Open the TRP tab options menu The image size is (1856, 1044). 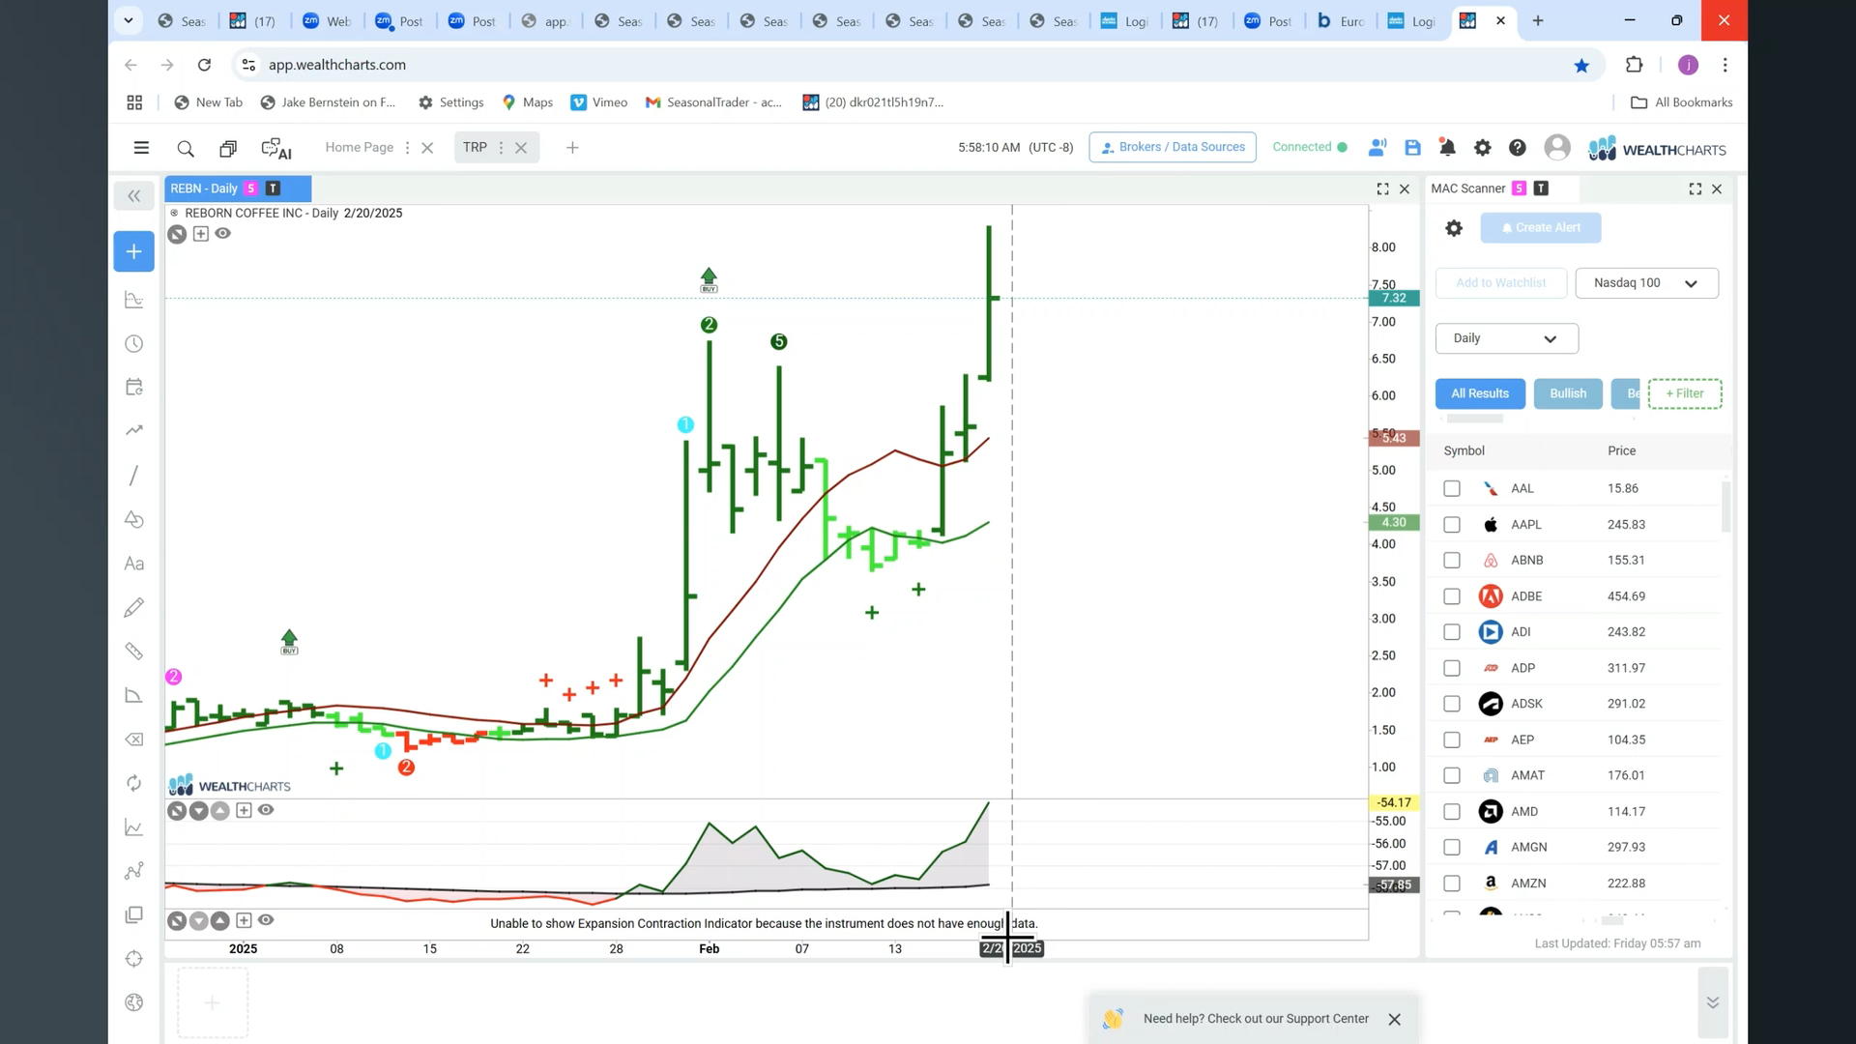pyautogui.click(x=501, y=148)
